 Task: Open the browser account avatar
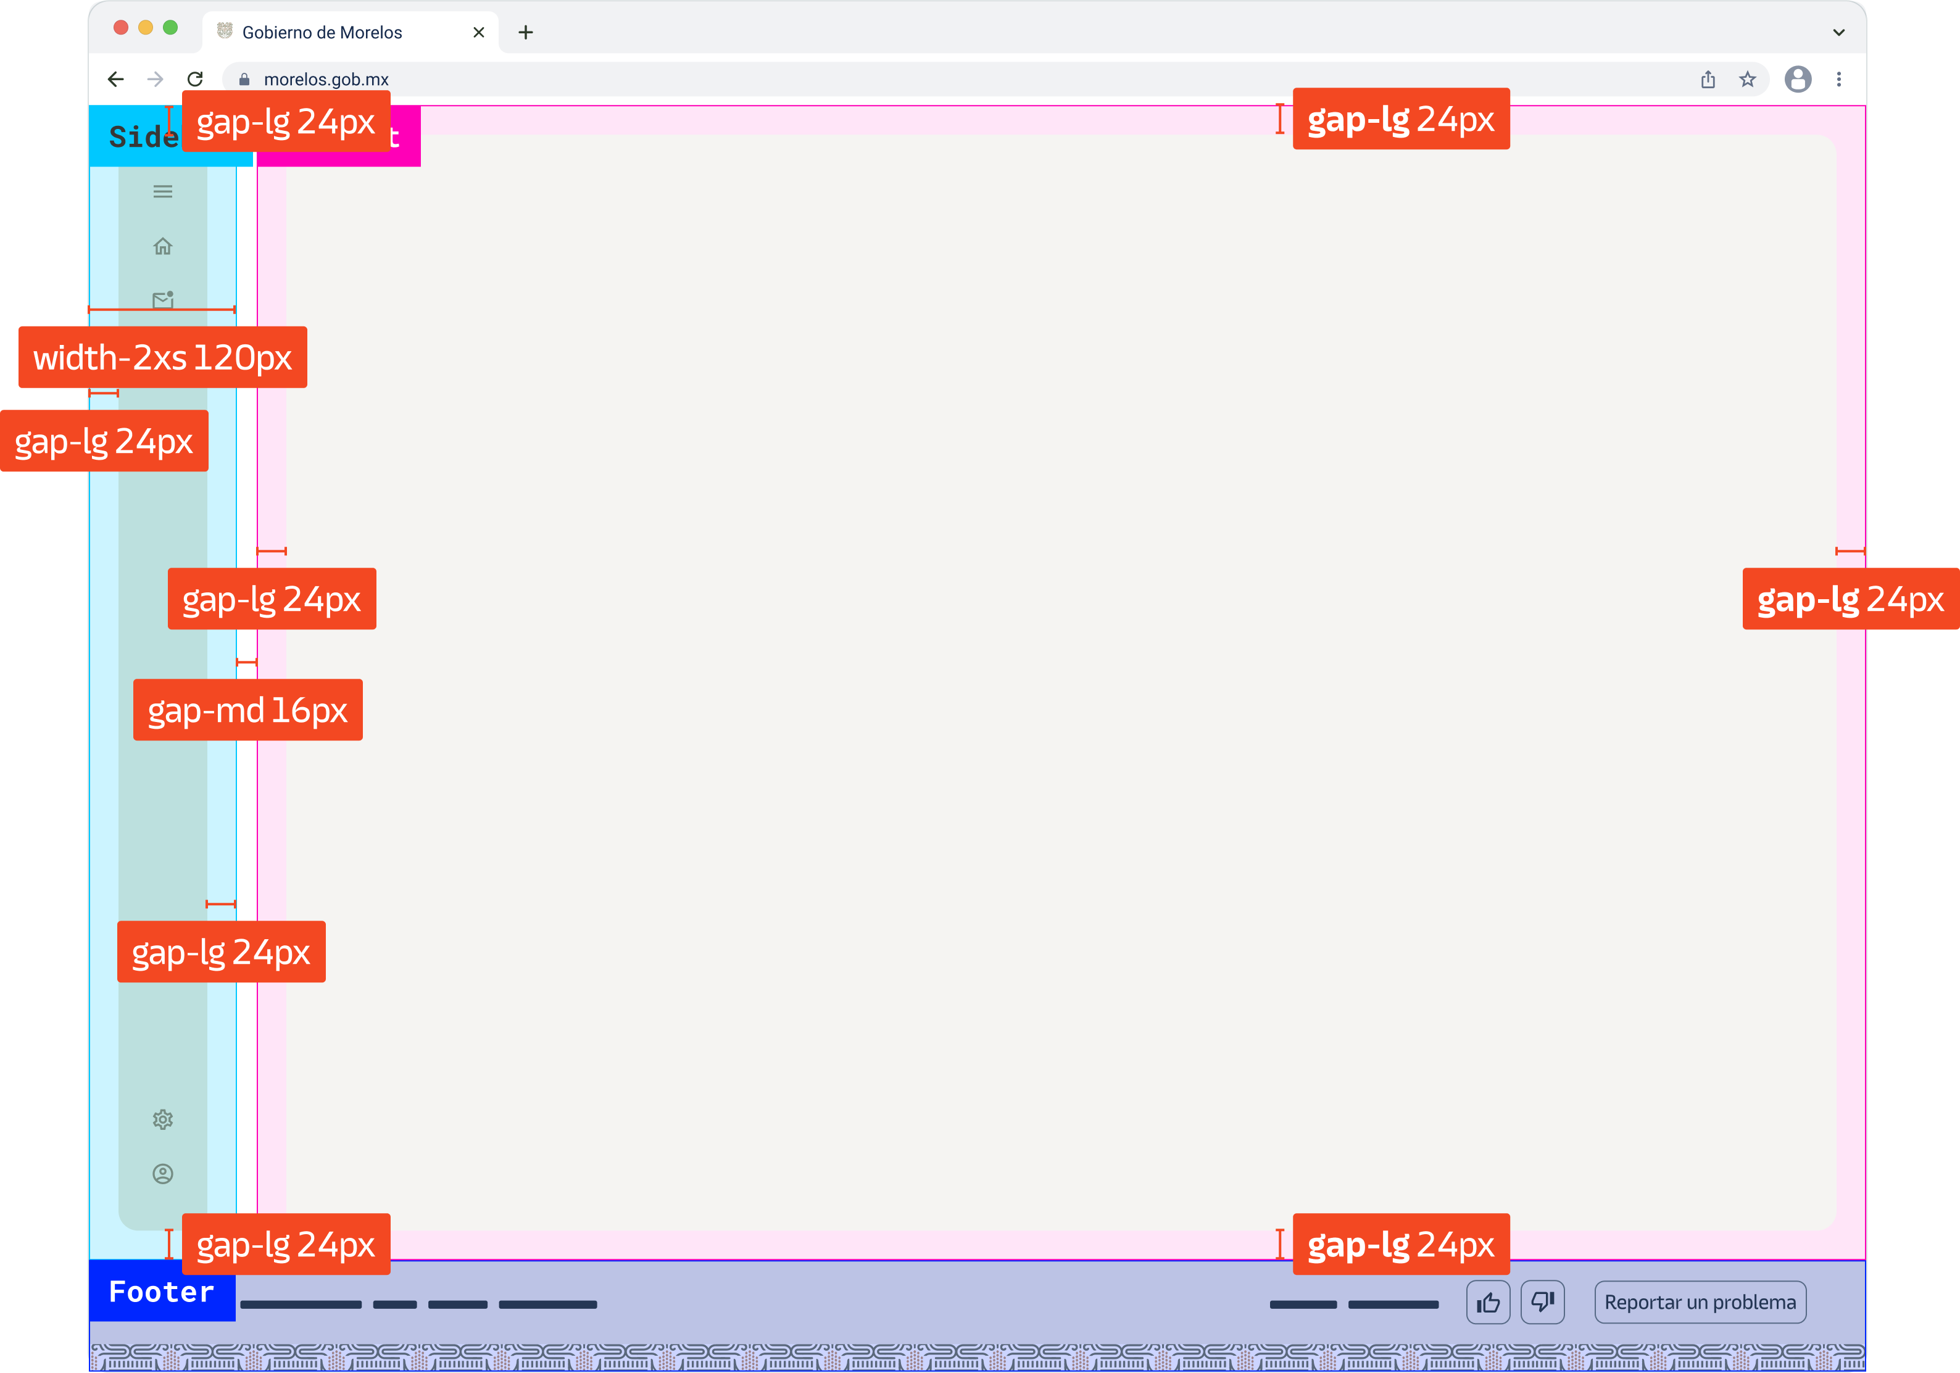pos(1798,80)
